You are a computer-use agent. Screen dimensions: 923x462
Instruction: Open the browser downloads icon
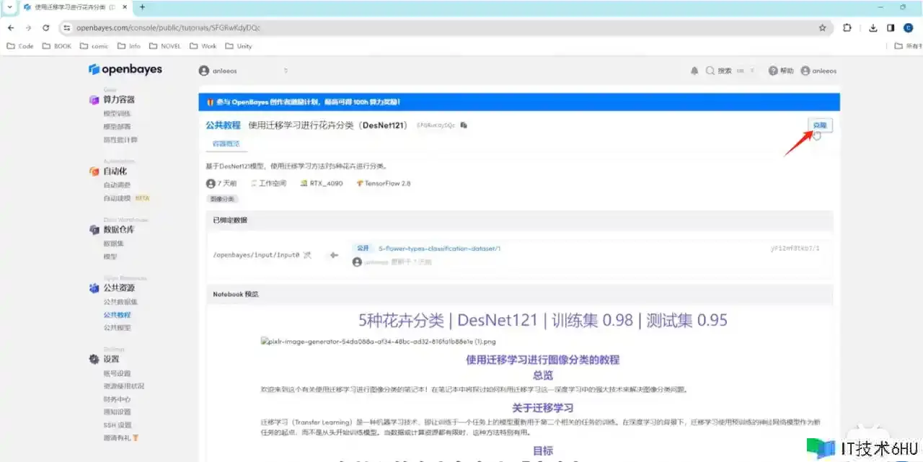click(873, 27)
